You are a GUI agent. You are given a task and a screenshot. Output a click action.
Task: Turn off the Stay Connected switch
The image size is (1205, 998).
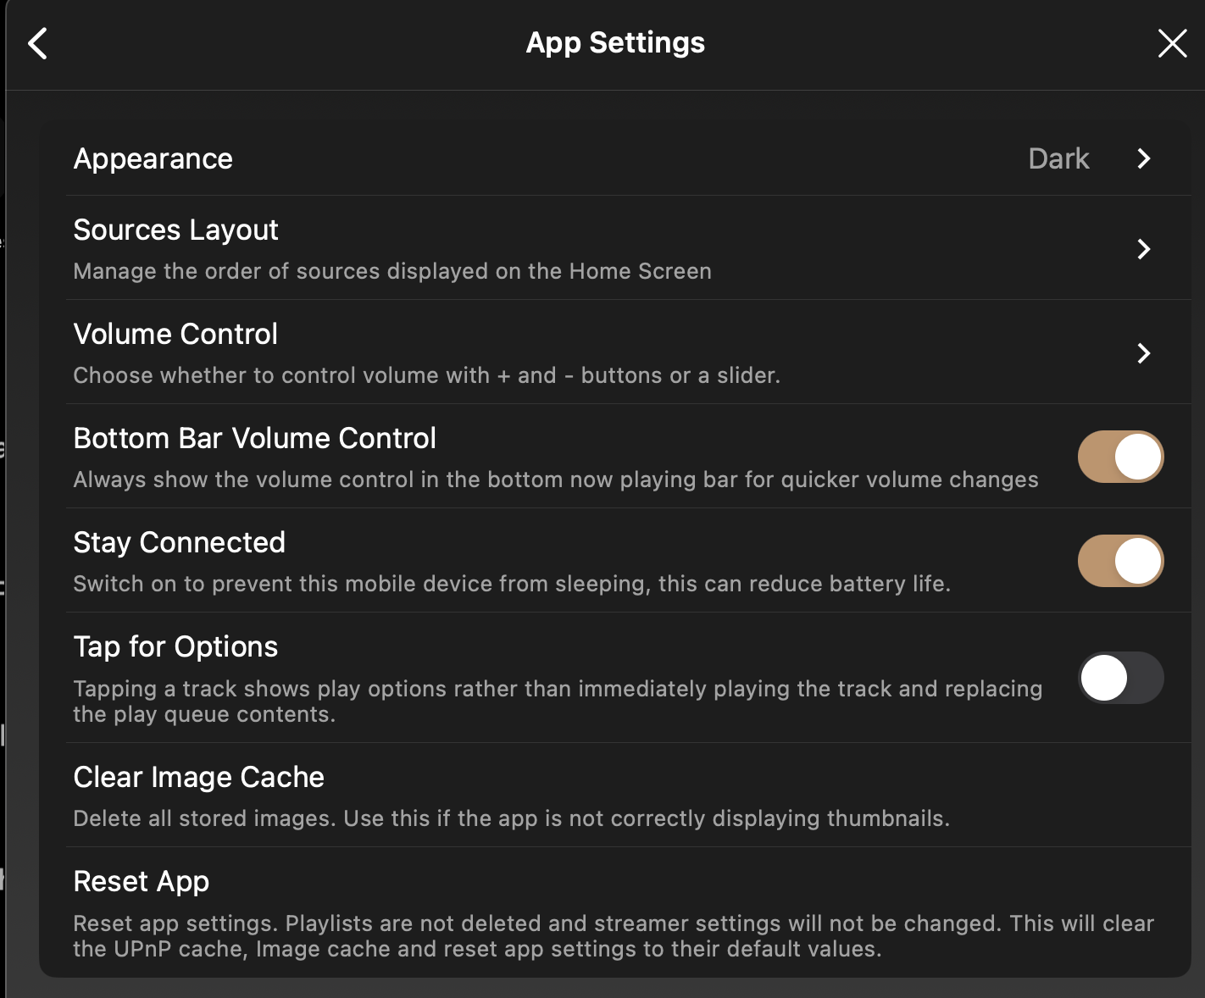(x=1120, y=561)
